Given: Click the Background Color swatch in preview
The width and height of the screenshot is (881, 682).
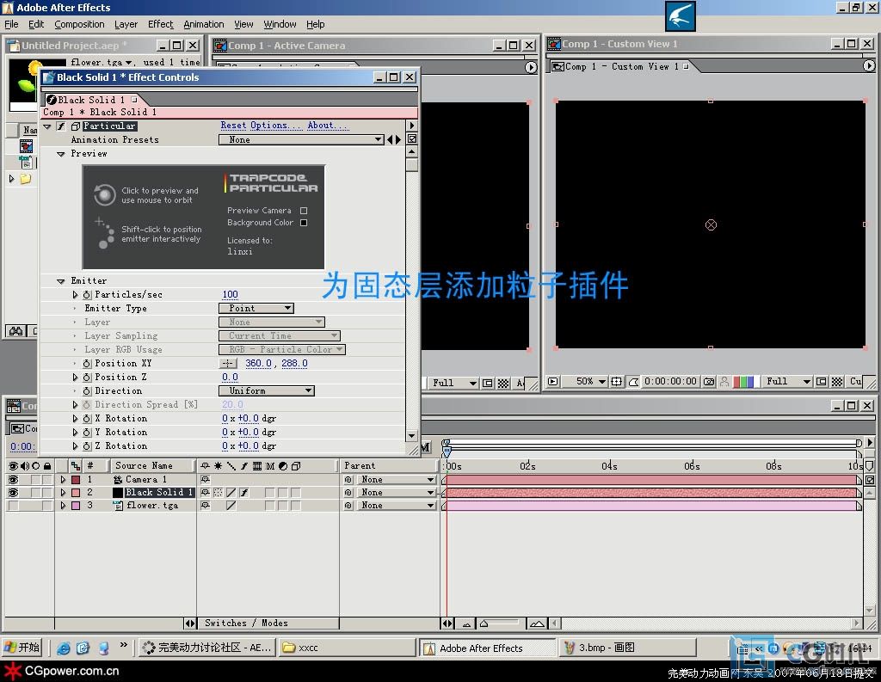Looking at the screenshot, I should [x=304, y=223].
